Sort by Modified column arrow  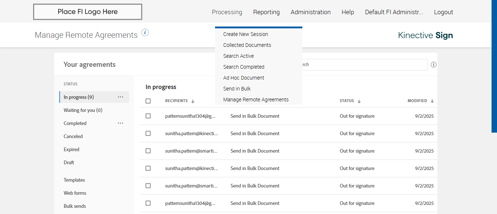432,101
